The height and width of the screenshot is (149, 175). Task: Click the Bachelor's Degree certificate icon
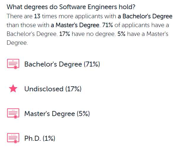13,64
